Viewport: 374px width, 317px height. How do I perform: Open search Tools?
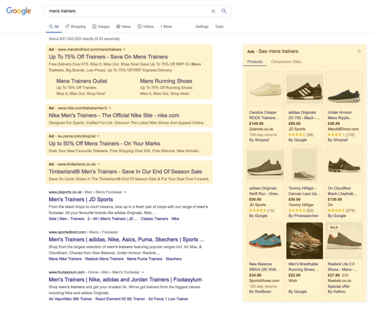click(x=219, y=26)
